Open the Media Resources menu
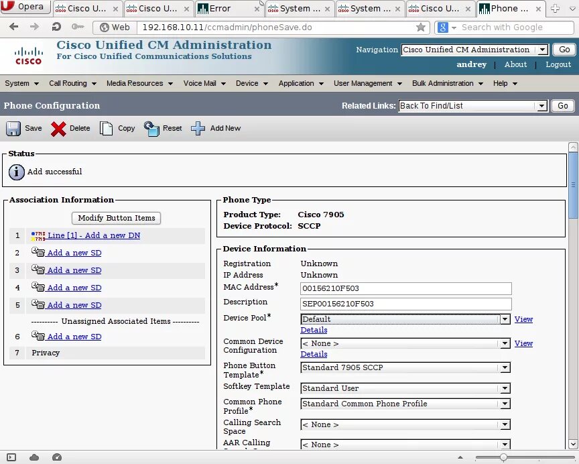The width and height of the screenshot is (579, 464). [139, 84]
